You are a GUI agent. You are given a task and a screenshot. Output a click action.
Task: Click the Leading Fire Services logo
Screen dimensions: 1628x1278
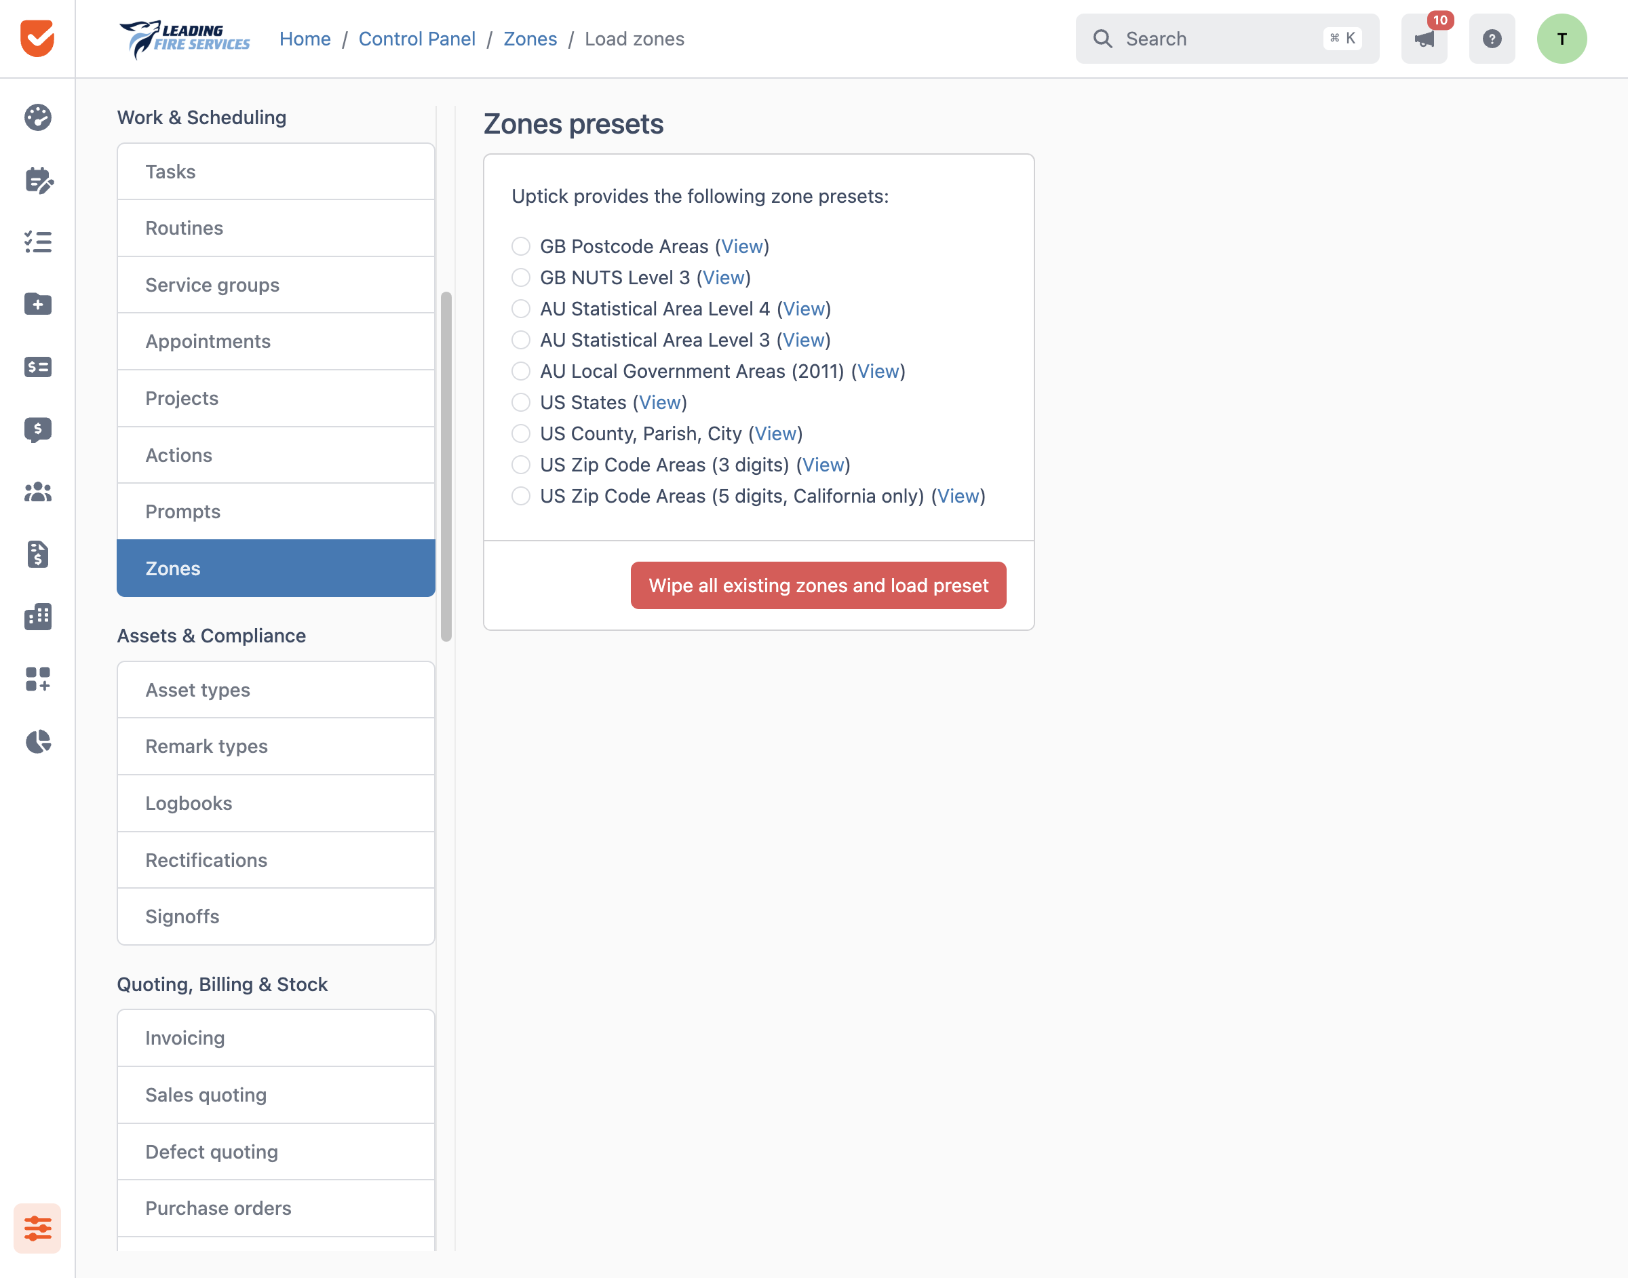(x=184, y=39)
